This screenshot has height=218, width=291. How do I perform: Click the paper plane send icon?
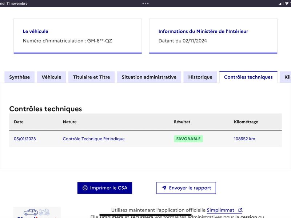[x=164, y=188]
